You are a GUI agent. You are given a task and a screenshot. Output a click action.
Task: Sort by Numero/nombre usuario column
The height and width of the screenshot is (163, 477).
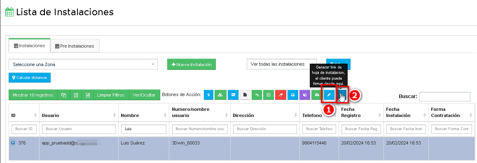coord(199,112)
